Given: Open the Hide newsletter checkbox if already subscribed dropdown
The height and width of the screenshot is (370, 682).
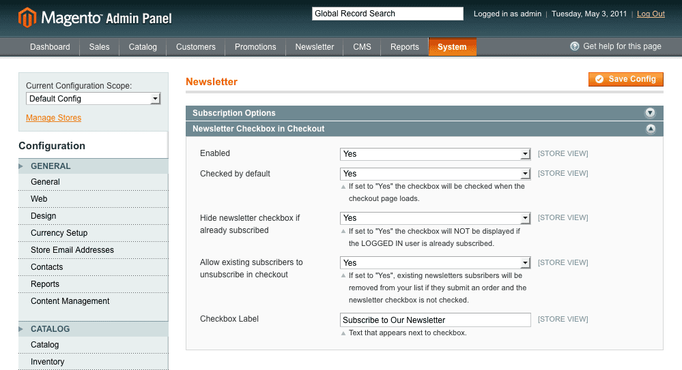Looking at the screenshot, I should tap(435, 218).
